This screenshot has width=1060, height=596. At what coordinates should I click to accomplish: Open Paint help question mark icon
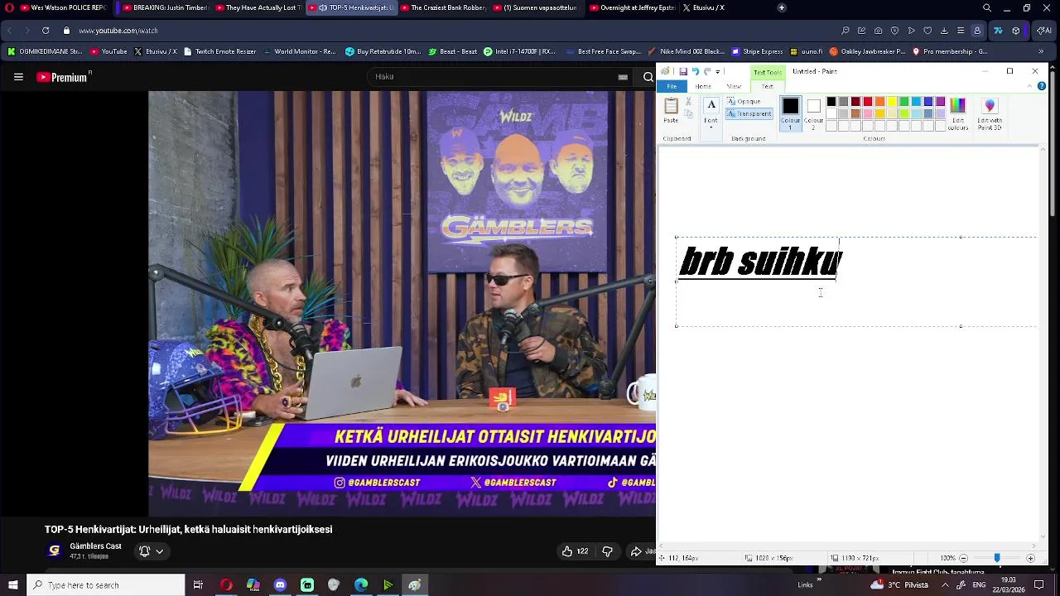tap(1041, 86)
